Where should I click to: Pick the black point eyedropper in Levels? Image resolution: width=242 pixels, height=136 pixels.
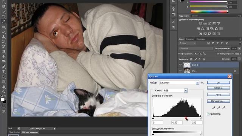[x=214, y=108]
